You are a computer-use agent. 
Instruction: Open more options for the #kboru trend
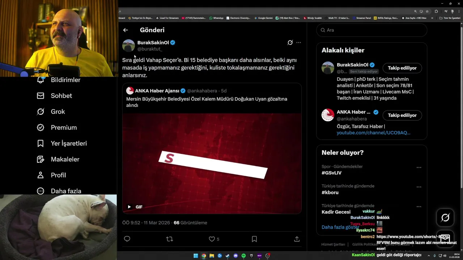click(419, 187)
